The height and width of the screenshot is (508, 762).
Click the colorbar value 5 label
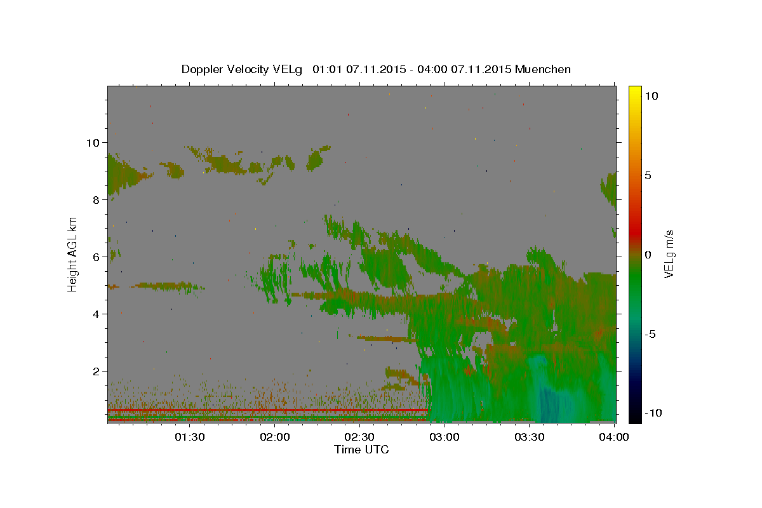647,175
